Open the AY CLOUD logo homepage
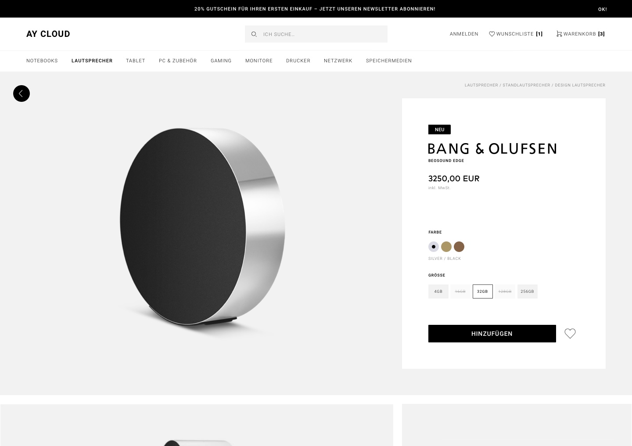The image size is (632, 446). [48, 34]
